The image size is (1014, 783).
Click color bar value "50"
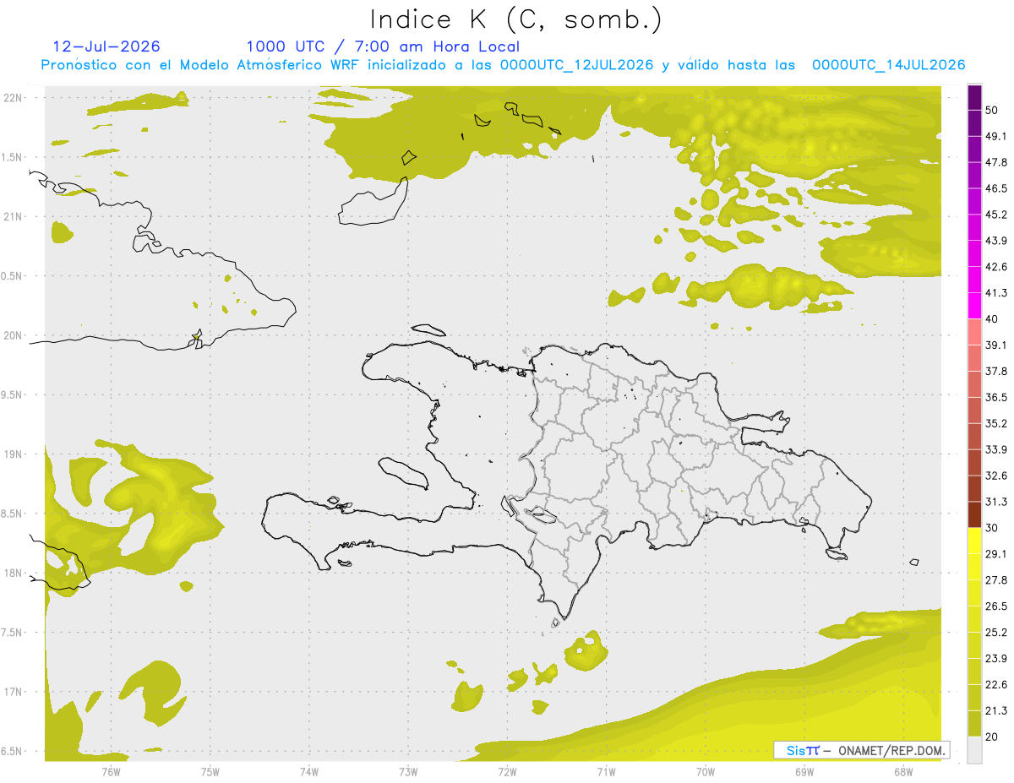click(x=993, y=110)
